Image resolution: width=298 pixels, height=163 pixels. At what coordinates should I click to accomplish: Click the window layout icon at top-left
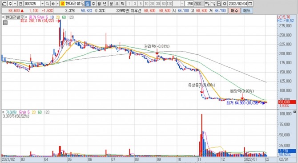pos(4,4)
